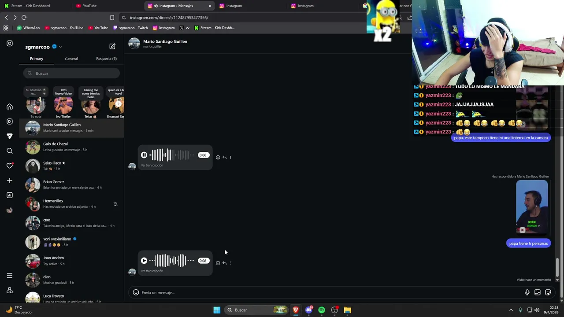The image size is (564, 317).
Task: Open the Meta apps grid icon in the sidebar
Action: click(10, 291)
